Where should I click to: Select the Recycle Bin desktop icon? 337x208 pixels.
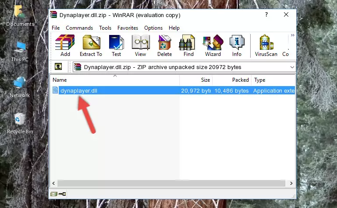(x=20, y=123)
